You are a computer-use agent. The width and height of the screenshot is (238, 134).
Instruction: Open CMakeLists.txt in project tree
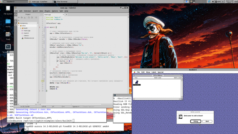[x=29, y=38]
